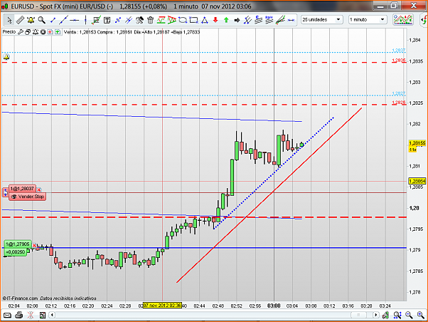
Task: Click the red 1,2835 line label
Action: click(399, 61)
